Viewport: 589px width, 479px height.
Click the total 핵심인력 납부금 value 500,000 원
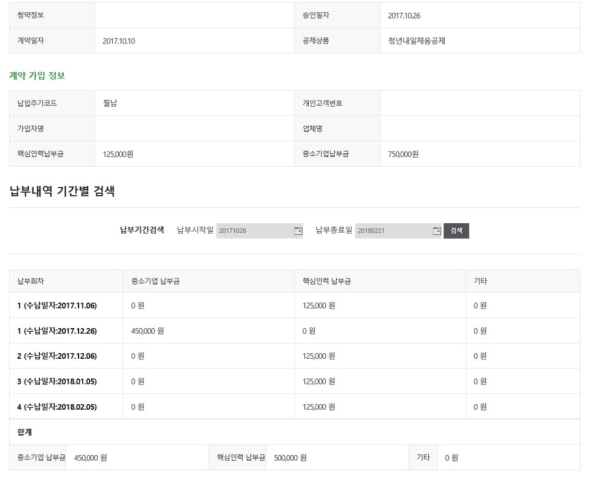(290, 458)
